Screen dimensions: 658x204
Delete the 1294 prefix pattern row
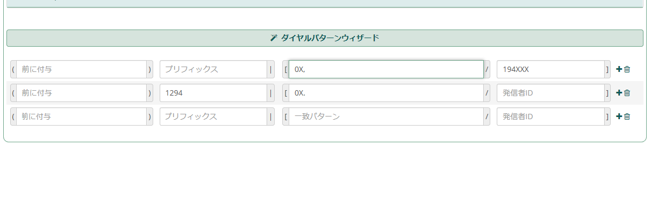click(627, 93)
